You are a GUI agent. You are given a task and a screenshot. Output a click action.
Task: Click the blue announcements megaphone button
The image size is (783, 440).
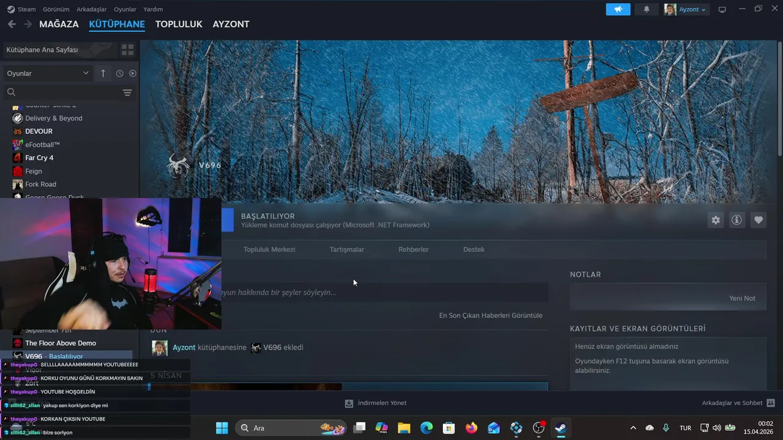[618, 9]
